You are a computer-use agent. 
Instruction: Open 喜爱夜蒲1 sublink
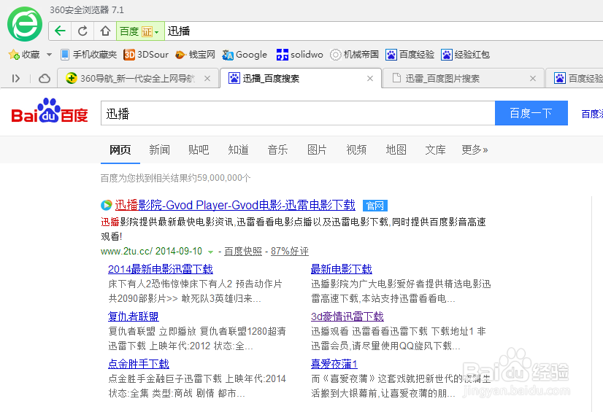tap(334, 364)
